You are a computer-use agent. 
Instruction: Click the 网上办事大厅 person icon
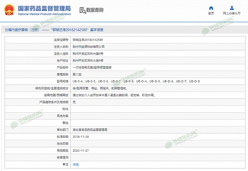tap(232, 8)
